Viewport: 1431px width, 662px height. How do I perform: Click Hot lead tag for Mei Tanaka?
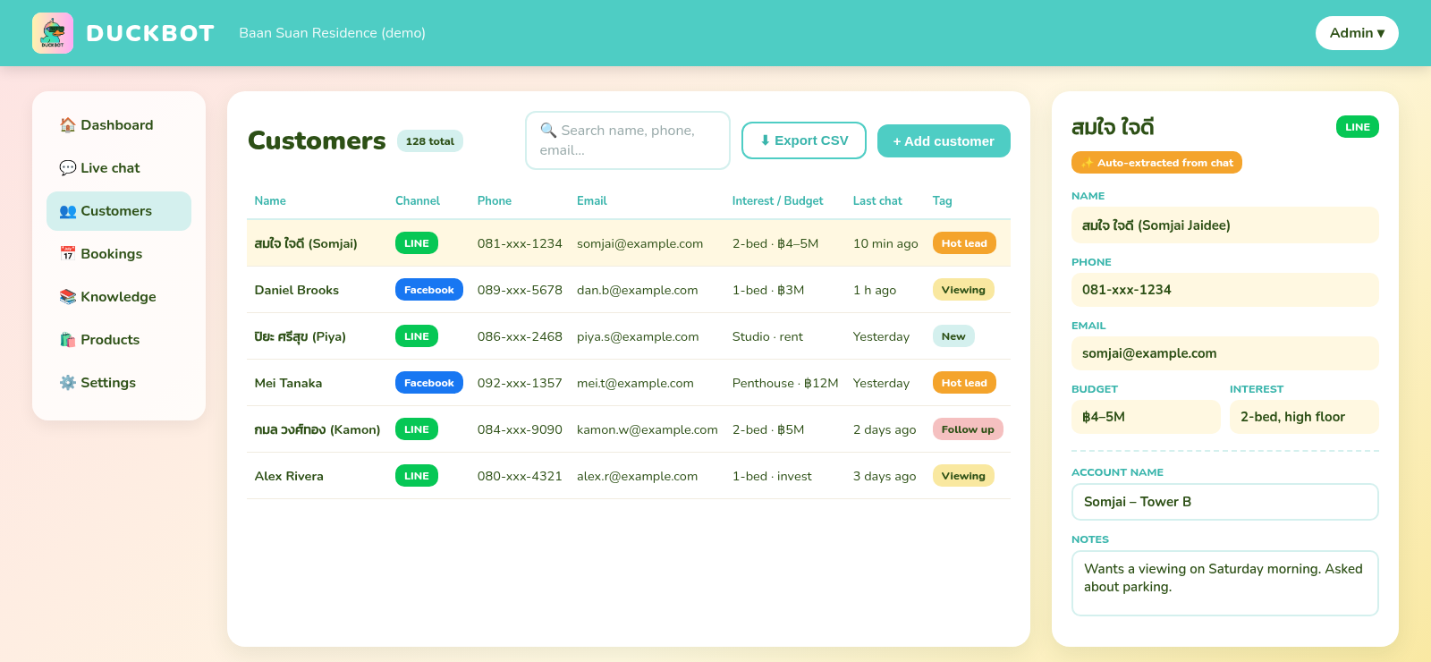[964, 383]
